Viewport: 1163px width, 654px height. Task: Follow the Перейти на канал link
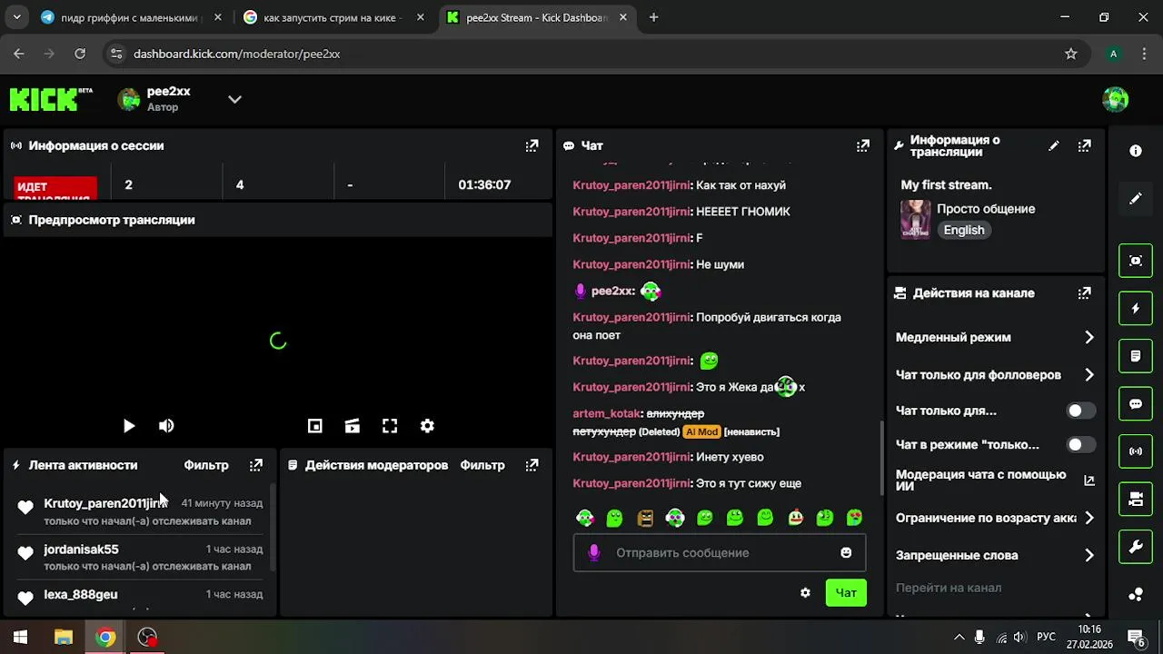click(949, 588)
